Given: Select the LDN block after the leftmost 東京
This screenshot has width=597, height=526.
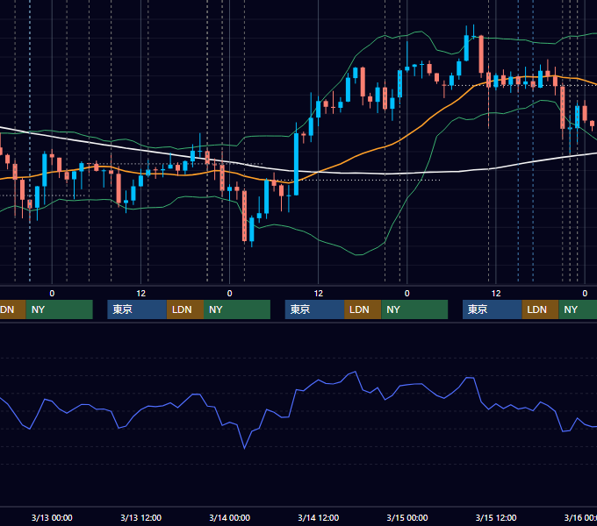Looking at the screenshot, I should [x=185, y=309].
